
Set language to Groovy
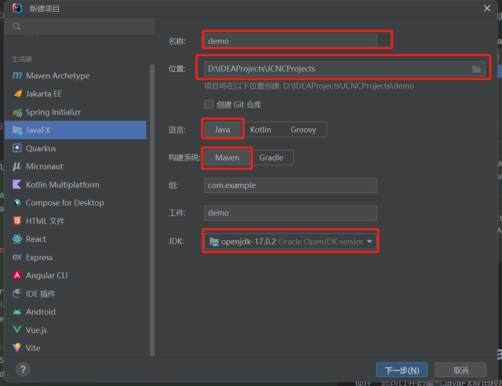[x=303, y=130]
